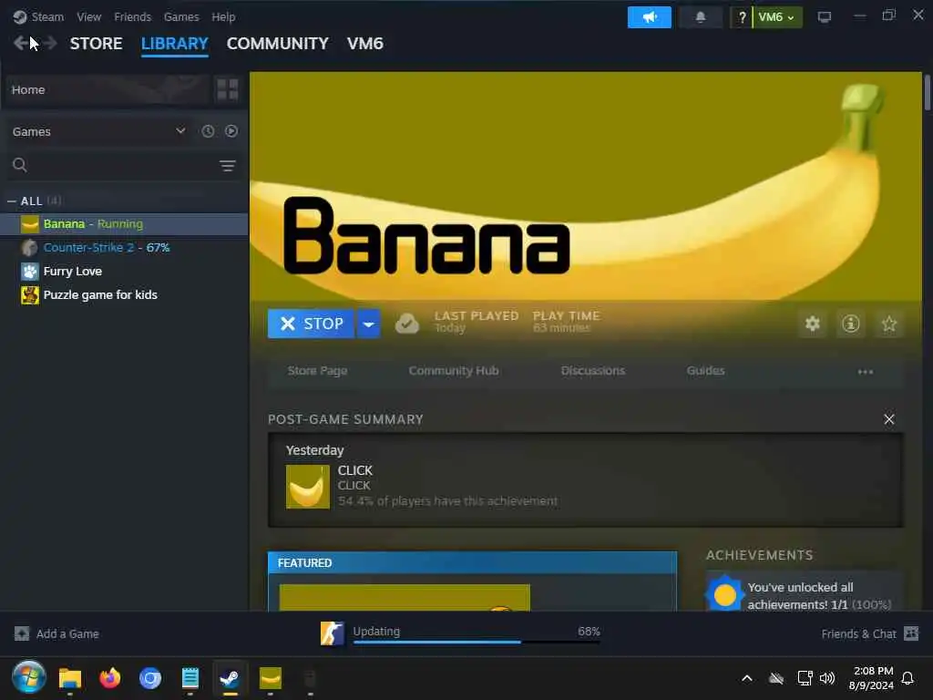Go back with the left arrow
This screenshot has width=933, height=700.
(x=22, y=43)
